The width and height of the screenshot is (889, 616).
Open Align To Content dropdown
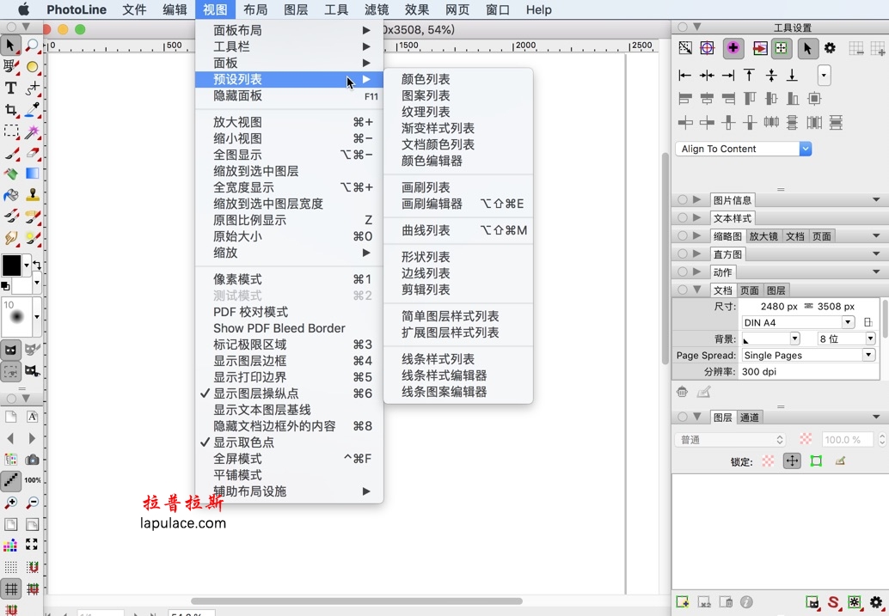point(744,149)
